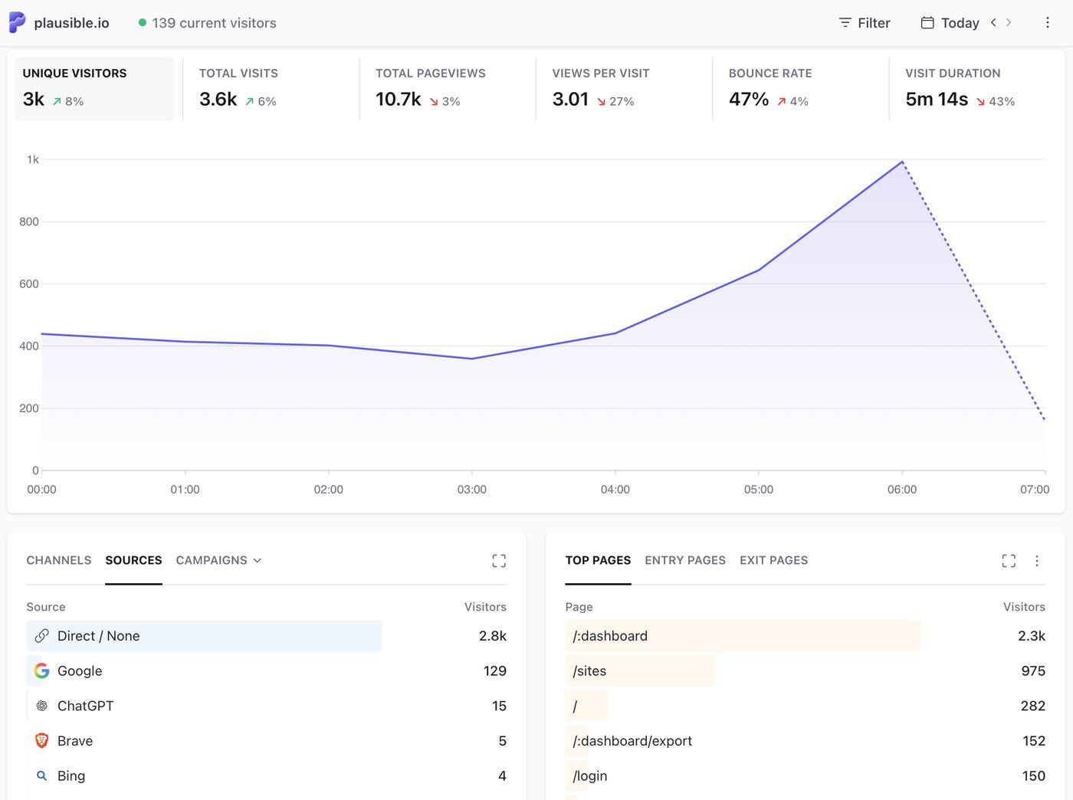Click the Filter lines icon
The image size is (1073, 800).
point(845,23)
